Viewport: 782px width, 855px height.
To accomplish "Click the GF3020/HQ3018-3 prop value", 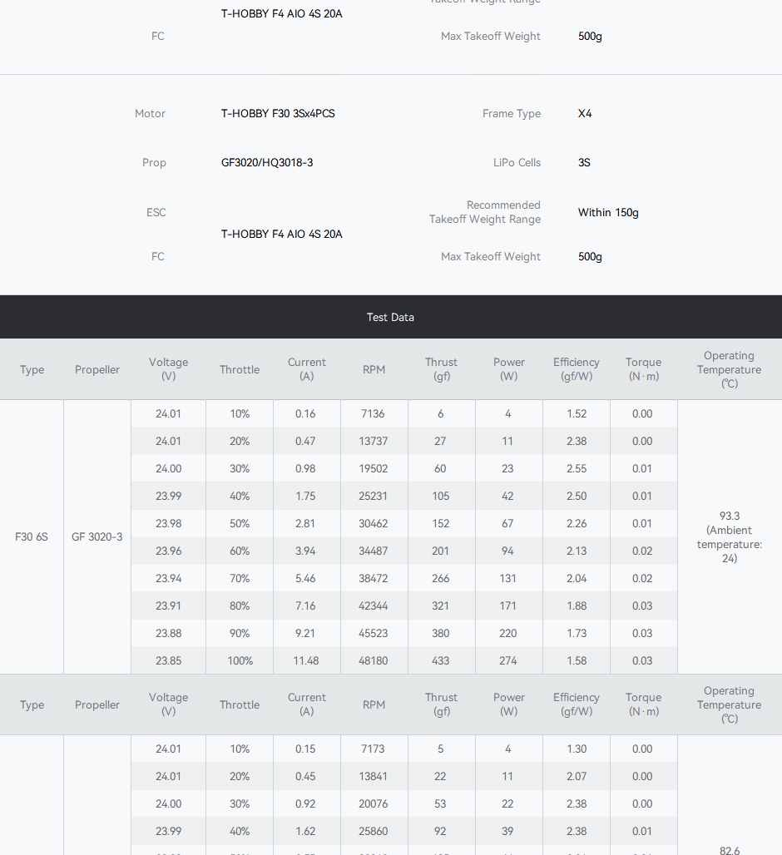I will coord(267,162).
